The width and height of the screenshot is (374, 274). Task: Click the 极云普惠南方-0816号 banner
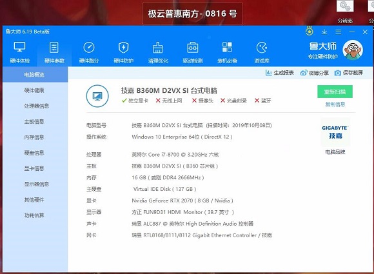point(193,14)
